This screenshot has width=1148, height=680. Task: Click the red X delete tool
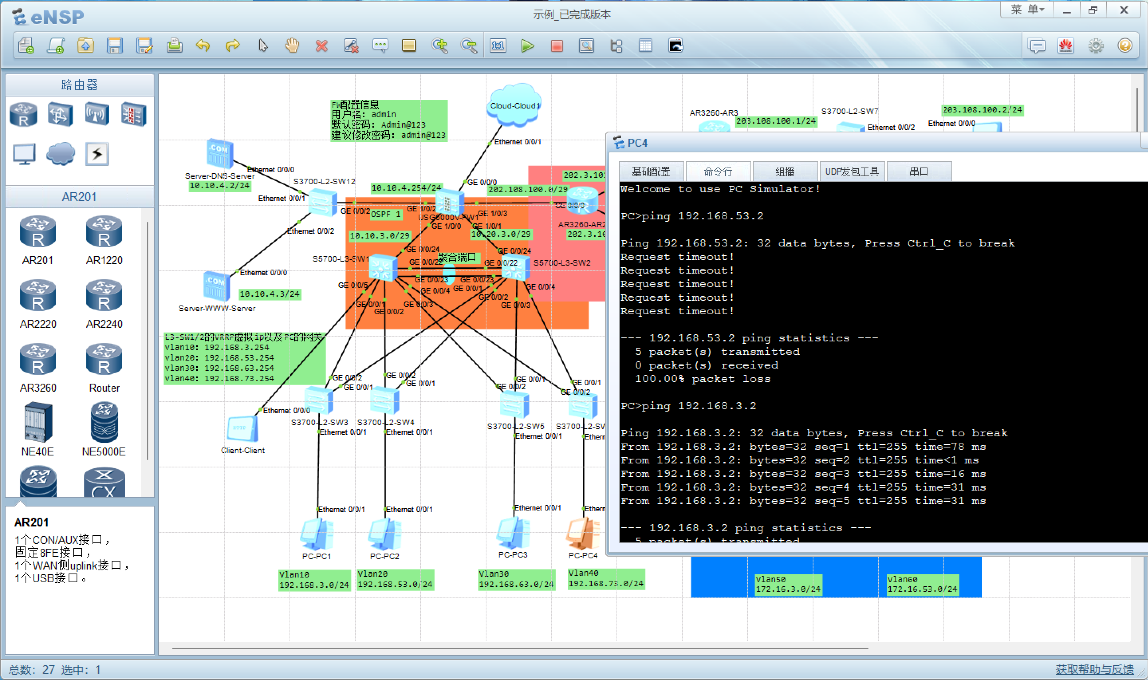tap(321, 46)
